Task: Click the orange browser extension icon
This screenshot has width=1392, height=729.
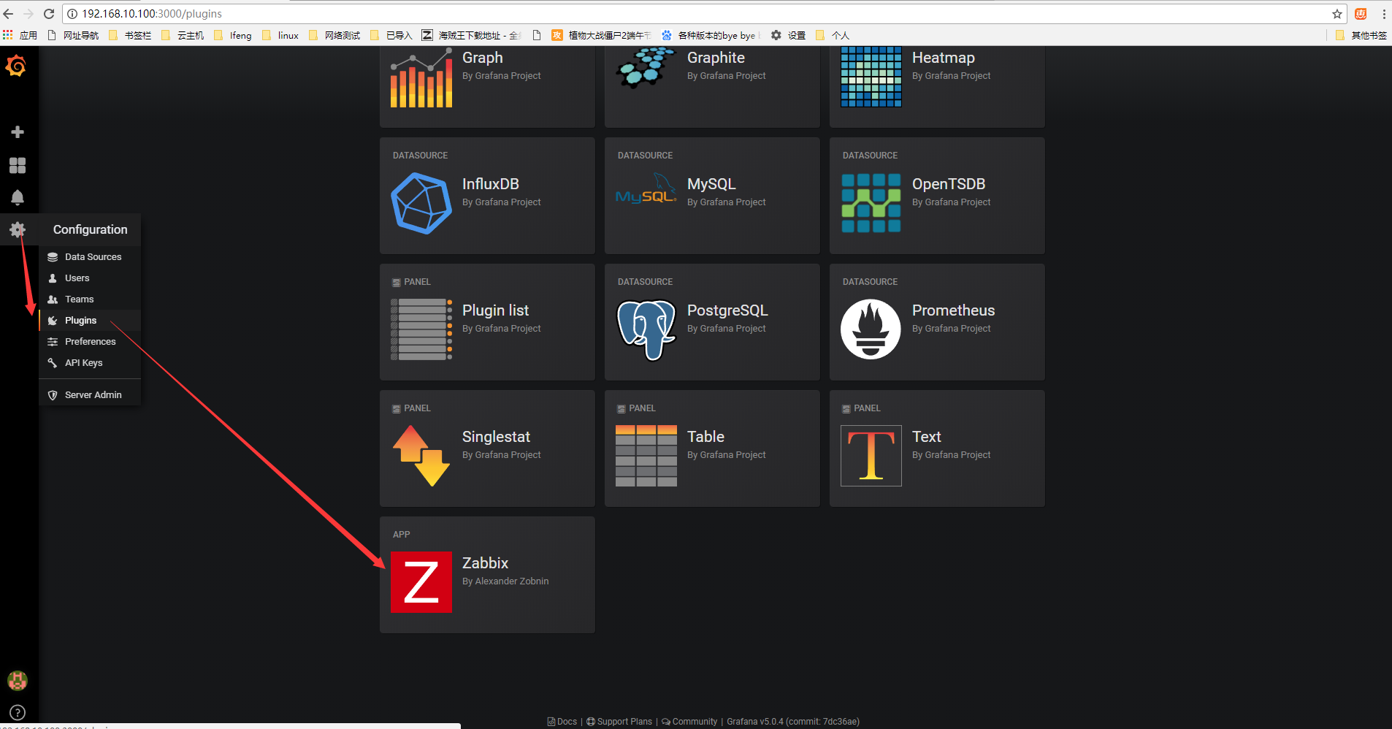Action: pyautogui.click(x=1361, y=14)
